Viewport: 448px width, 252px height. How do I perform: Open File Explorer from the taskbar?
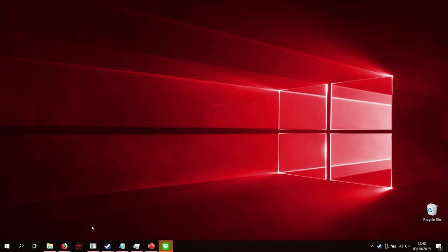pyautogui.click(x=50, y=246)
